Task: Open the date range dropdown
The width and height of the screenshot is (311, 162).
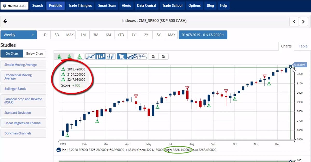Action: [x=203, y=35]
